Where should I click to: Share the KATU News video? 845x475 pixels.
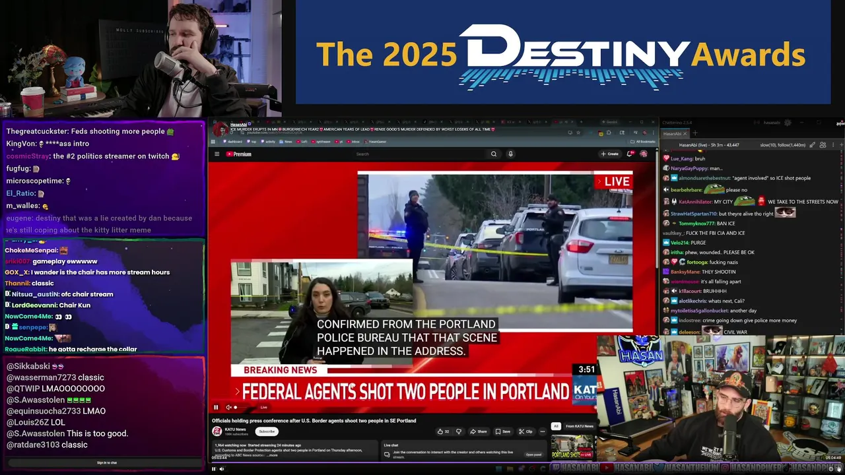pyautogui.click(x=479, y=431)
